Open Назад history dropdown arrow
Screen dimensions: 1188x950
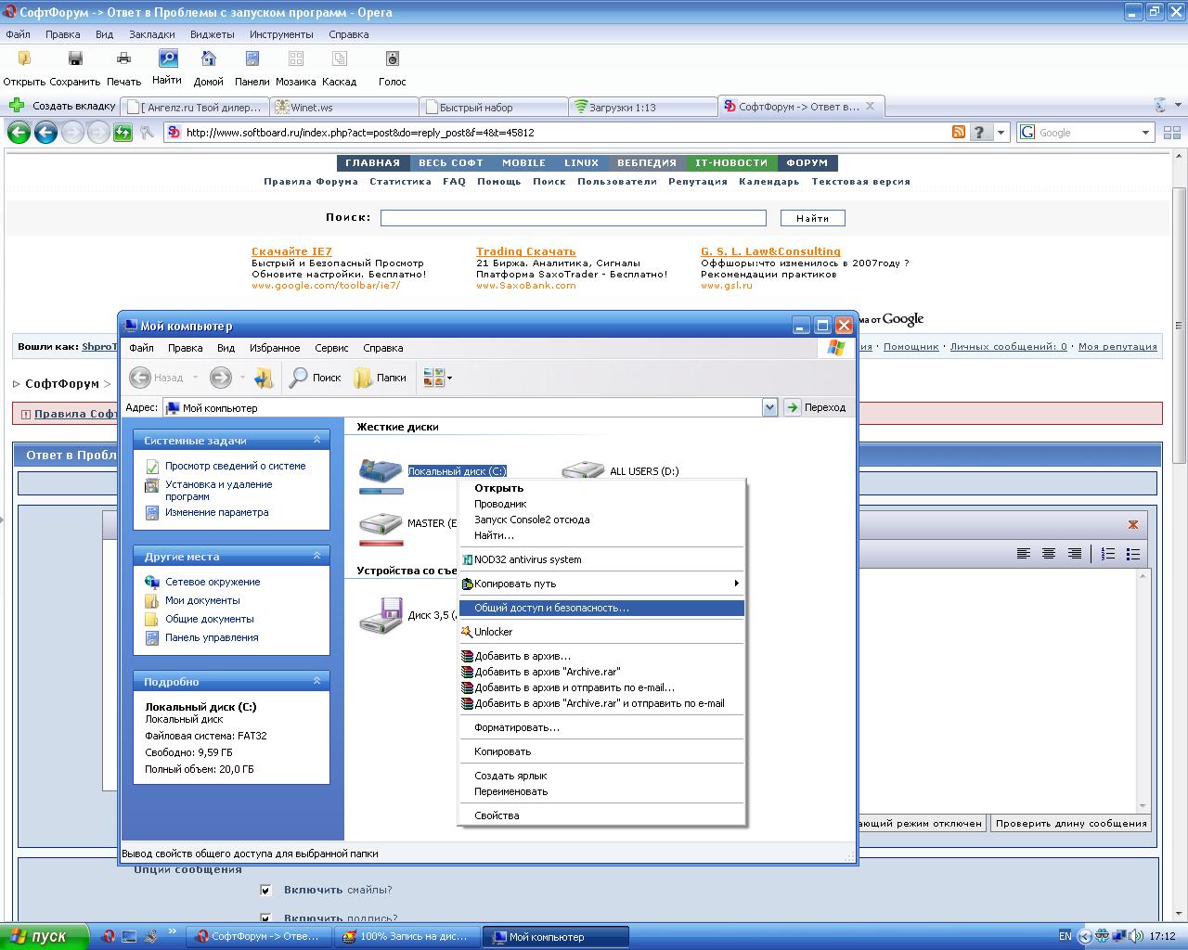click(195, 378)
